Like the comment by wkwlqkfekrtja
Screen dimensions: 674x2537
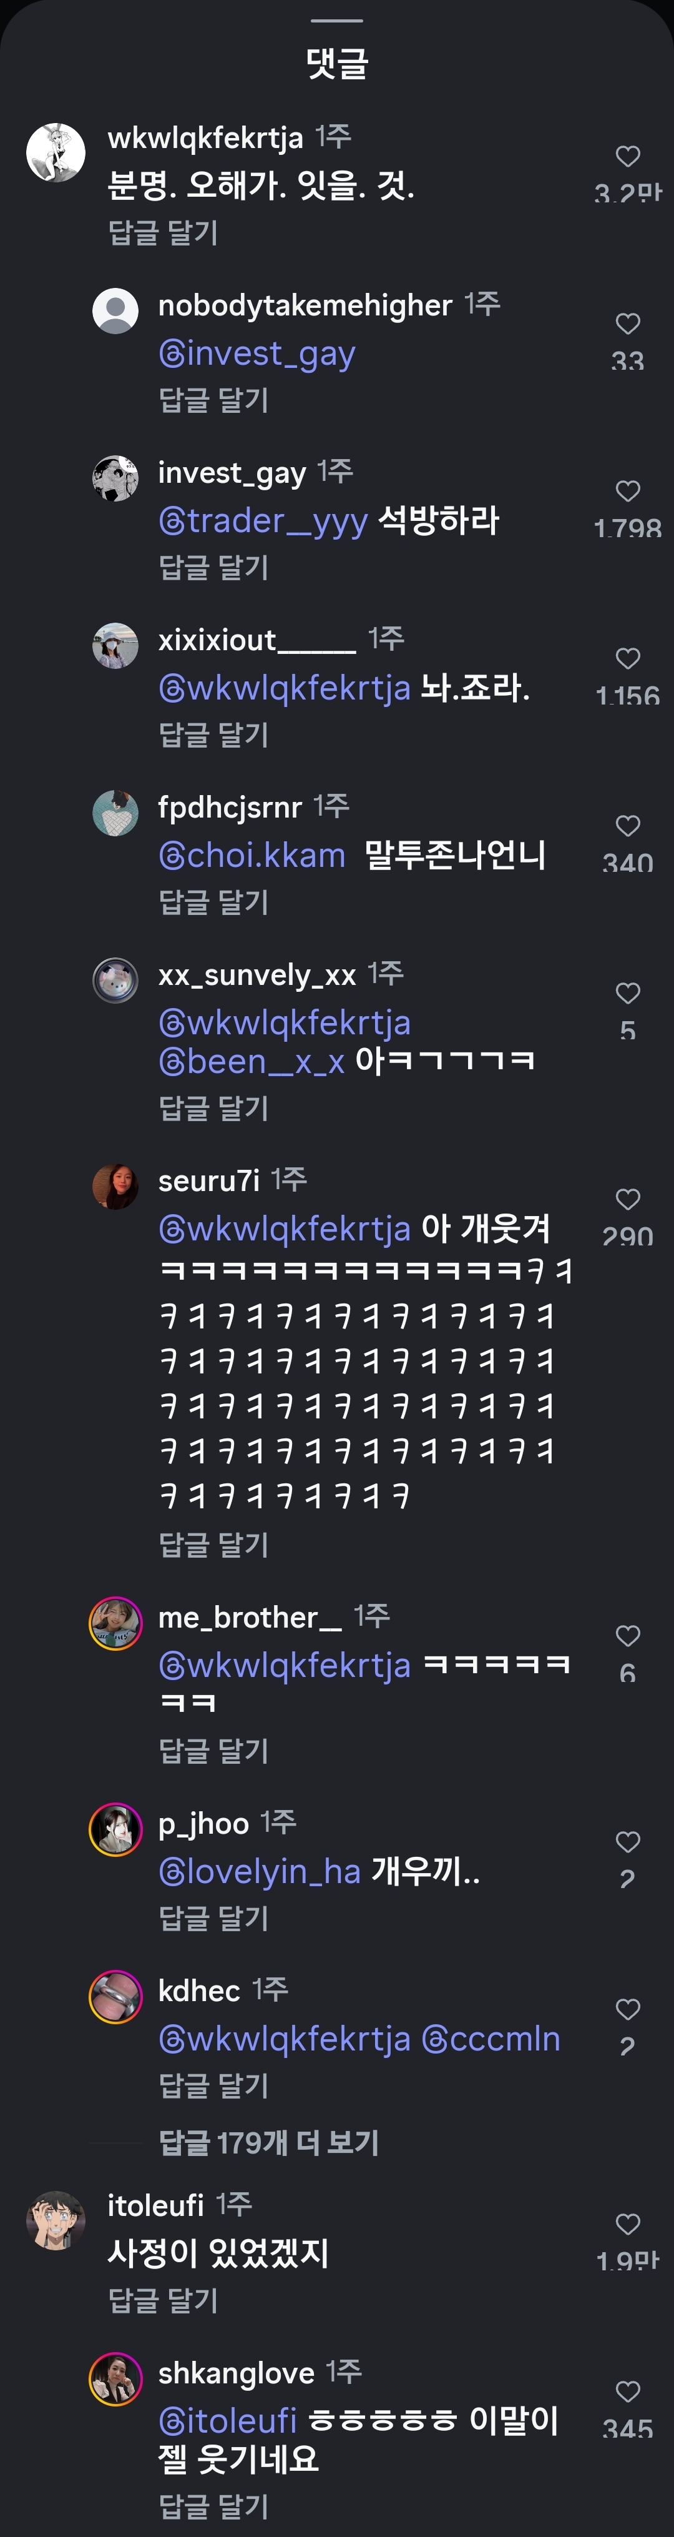pyautogui.click(x=628, y=157)
